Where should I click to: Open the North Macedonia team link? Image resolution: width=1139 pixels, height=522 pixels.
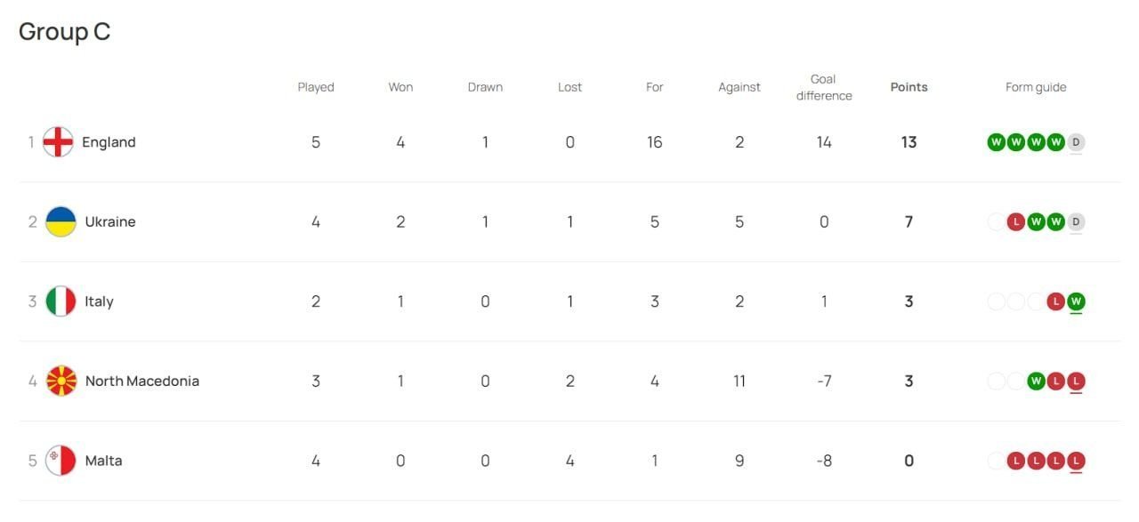(142, 381)
